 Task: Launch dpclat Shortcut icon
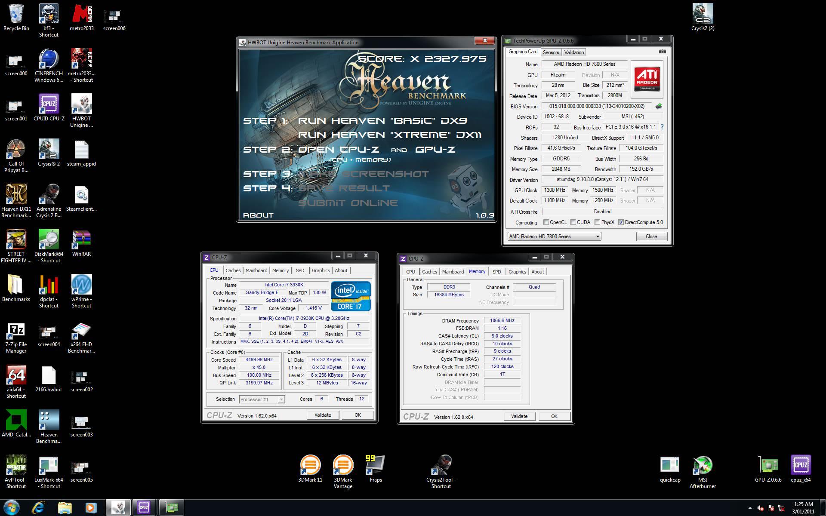pos(49,291)
